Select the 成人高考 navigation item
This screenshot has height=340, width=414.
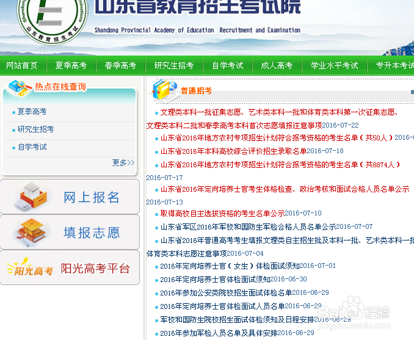click(x=277, y=65)
